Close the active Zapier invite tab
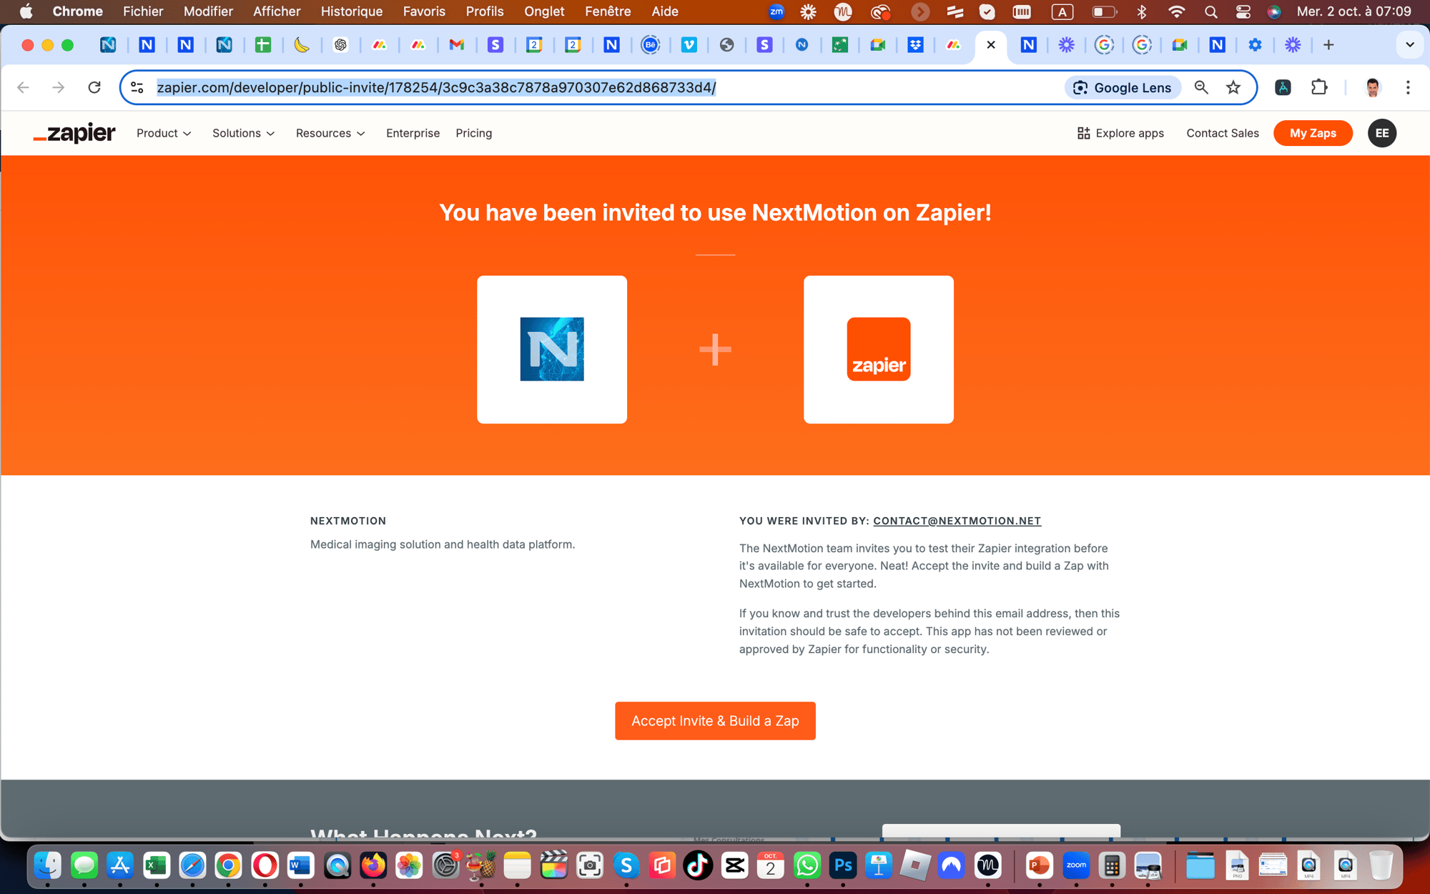 click(991, 45)
